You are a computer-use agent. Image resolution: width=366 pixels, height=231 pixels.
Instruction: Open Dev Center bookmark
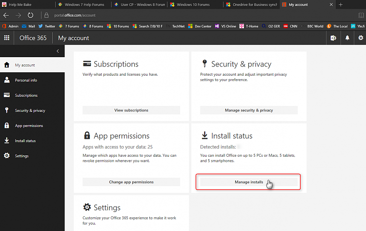200,26
